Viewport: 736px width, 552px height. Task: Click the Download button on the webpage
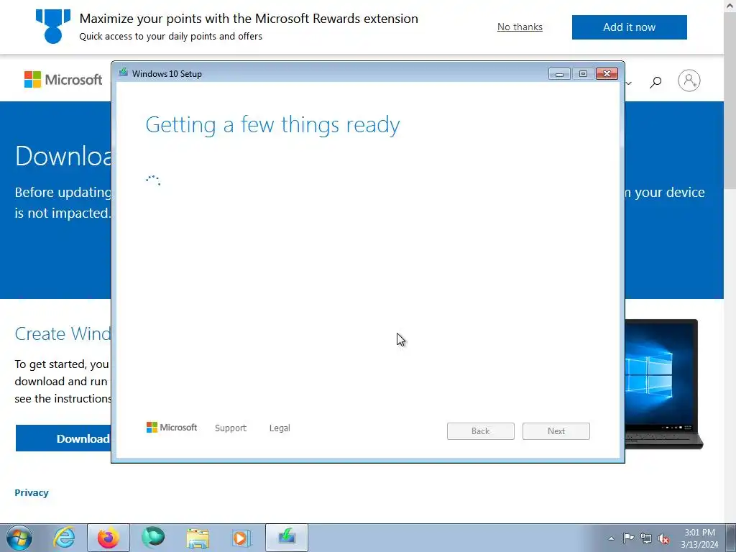(x=63, y=438)
